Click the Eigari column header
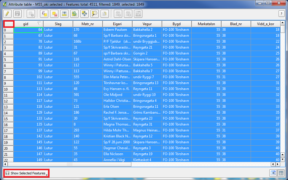This screenshot has height=180, width=288. click(117, 24)
